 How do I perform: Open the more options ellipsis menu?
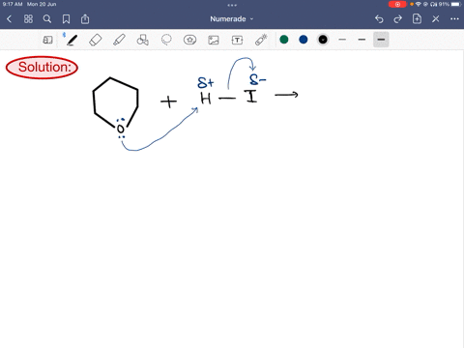pos(454,19)
